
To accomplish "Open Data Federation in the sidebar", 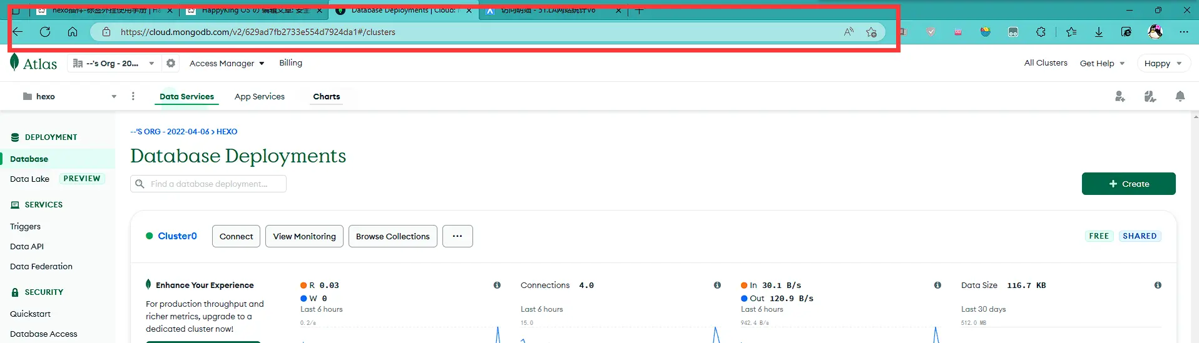I will coord(41,266).
